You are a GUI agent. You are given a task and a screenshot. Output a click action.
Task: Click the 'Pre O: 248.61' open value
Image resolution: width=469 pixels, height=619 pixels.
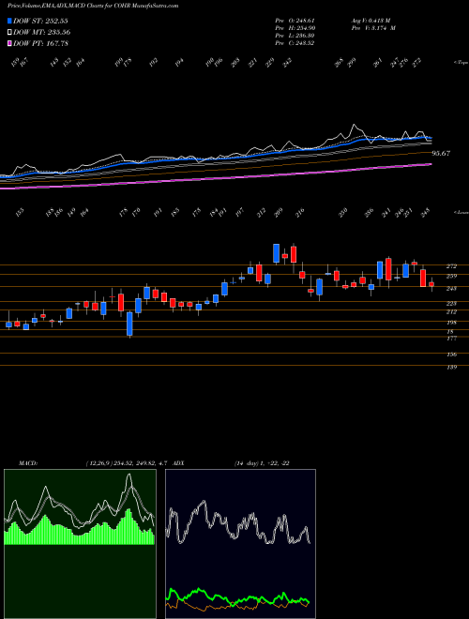[x=295, y=21]
